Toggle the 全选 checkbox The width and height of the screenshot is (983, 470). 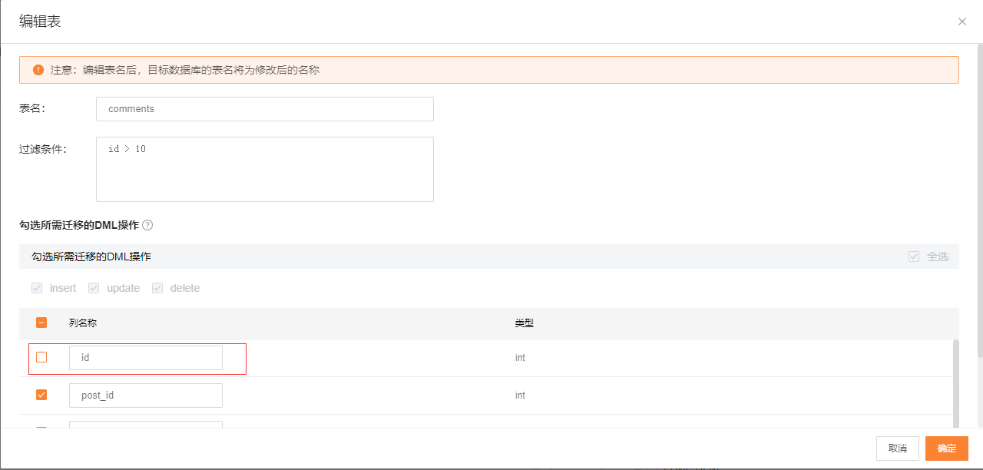(x=914, y=257)
